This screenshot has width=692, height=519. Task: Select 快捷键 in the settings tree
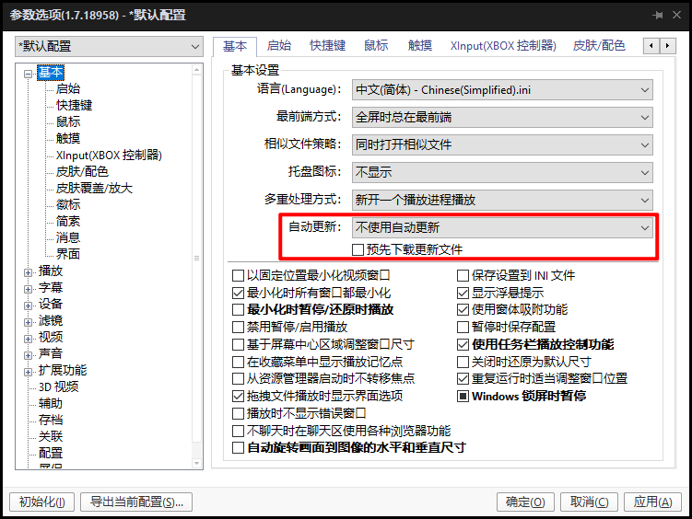click(x=74, y=105)
